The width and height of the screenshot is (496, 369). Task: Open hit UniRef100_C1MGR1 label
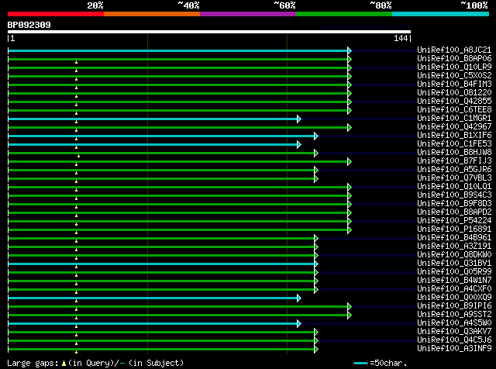(454, 118)
